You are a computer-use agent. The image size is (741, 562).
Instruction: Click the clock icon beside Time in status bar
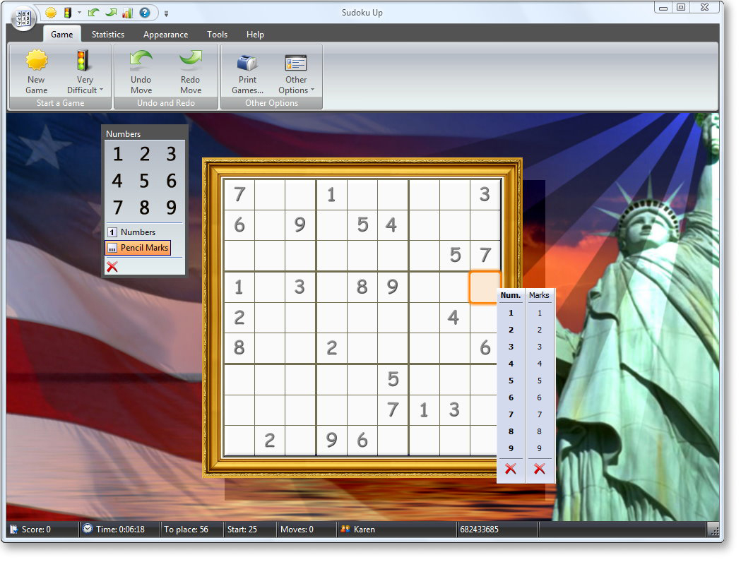pos(88,529)
